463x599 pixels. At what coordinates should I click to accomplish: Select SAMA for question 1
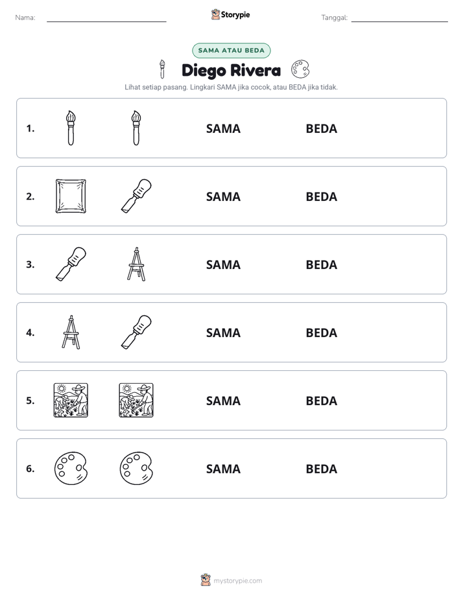[223, 129]
